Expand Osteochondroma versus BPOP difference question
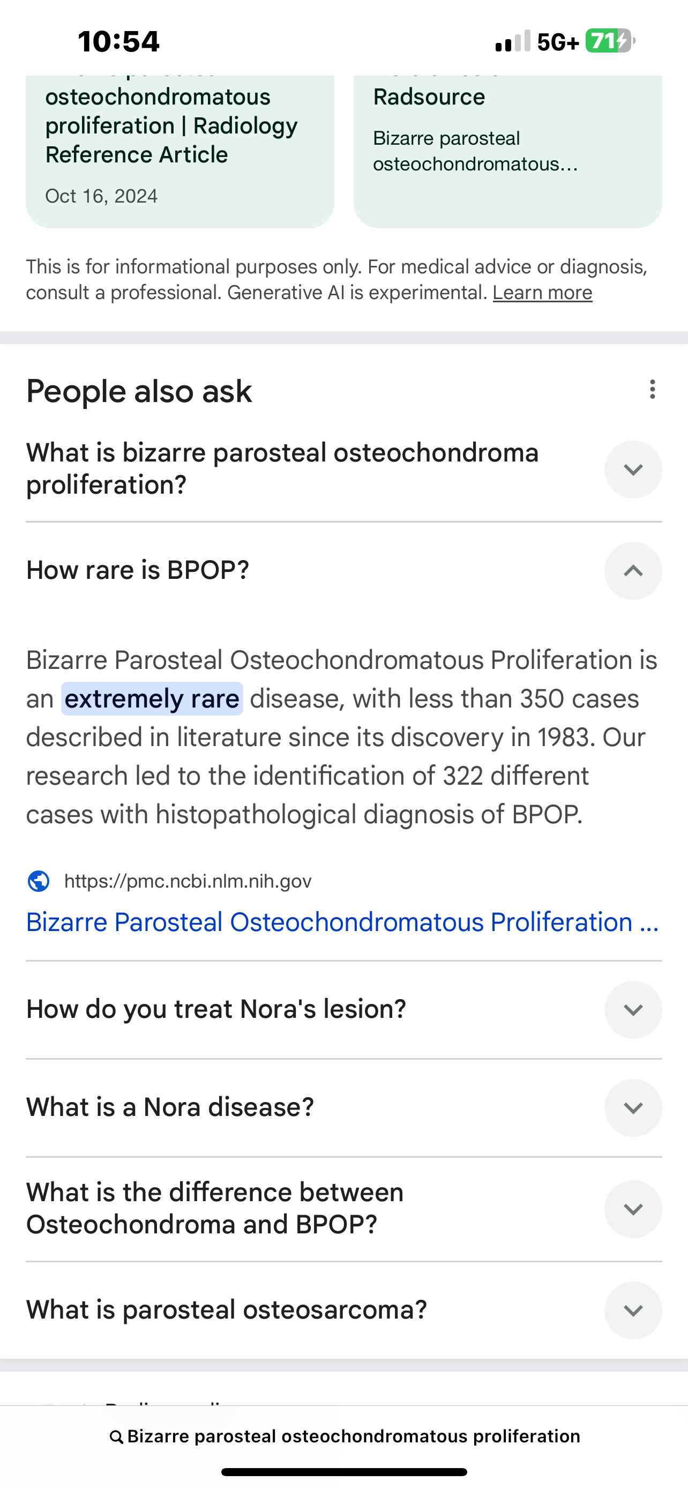 pos(633,1209)
